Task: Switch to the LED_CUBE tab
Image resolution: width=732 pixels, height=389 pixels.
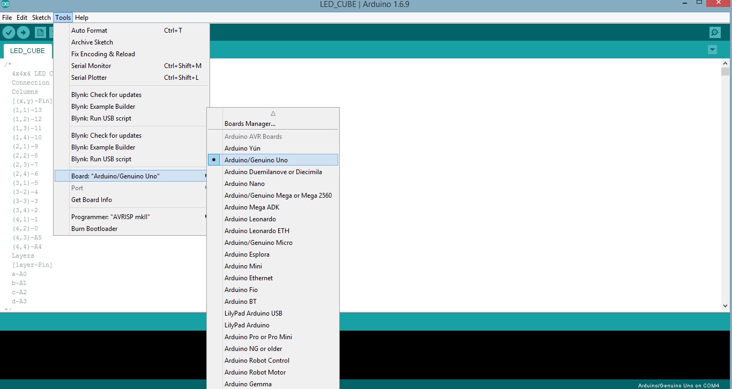Action: [x=28, y=51]
